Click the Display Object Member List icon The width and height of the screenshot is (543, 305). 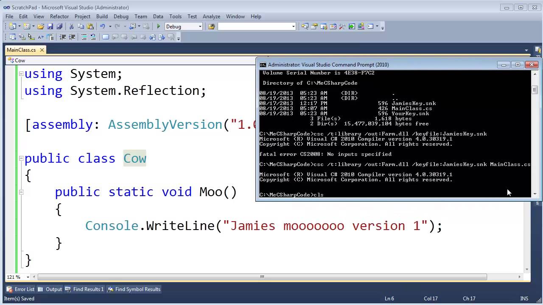pos(12,37)
